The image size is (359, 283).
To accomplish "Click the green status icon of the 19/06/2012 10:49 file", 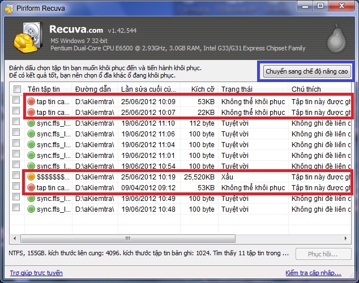I will (x=31, y=198).
